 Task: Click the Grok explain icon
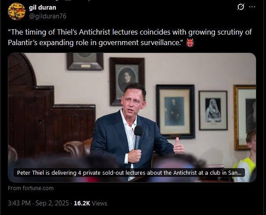(241, 7)
